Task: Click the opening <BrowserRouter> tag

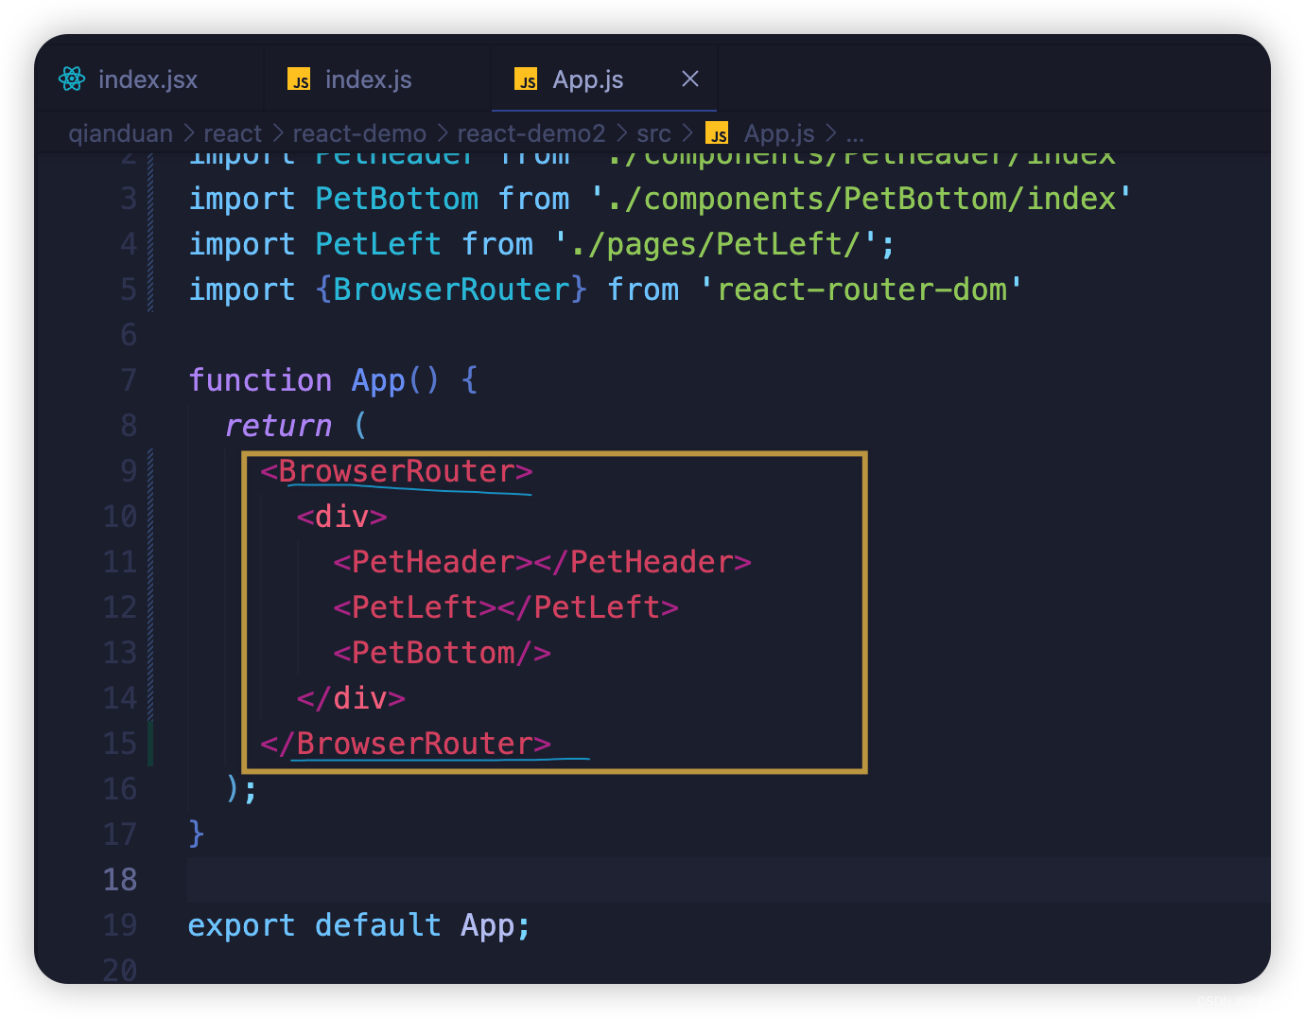Action: (396, 471)
